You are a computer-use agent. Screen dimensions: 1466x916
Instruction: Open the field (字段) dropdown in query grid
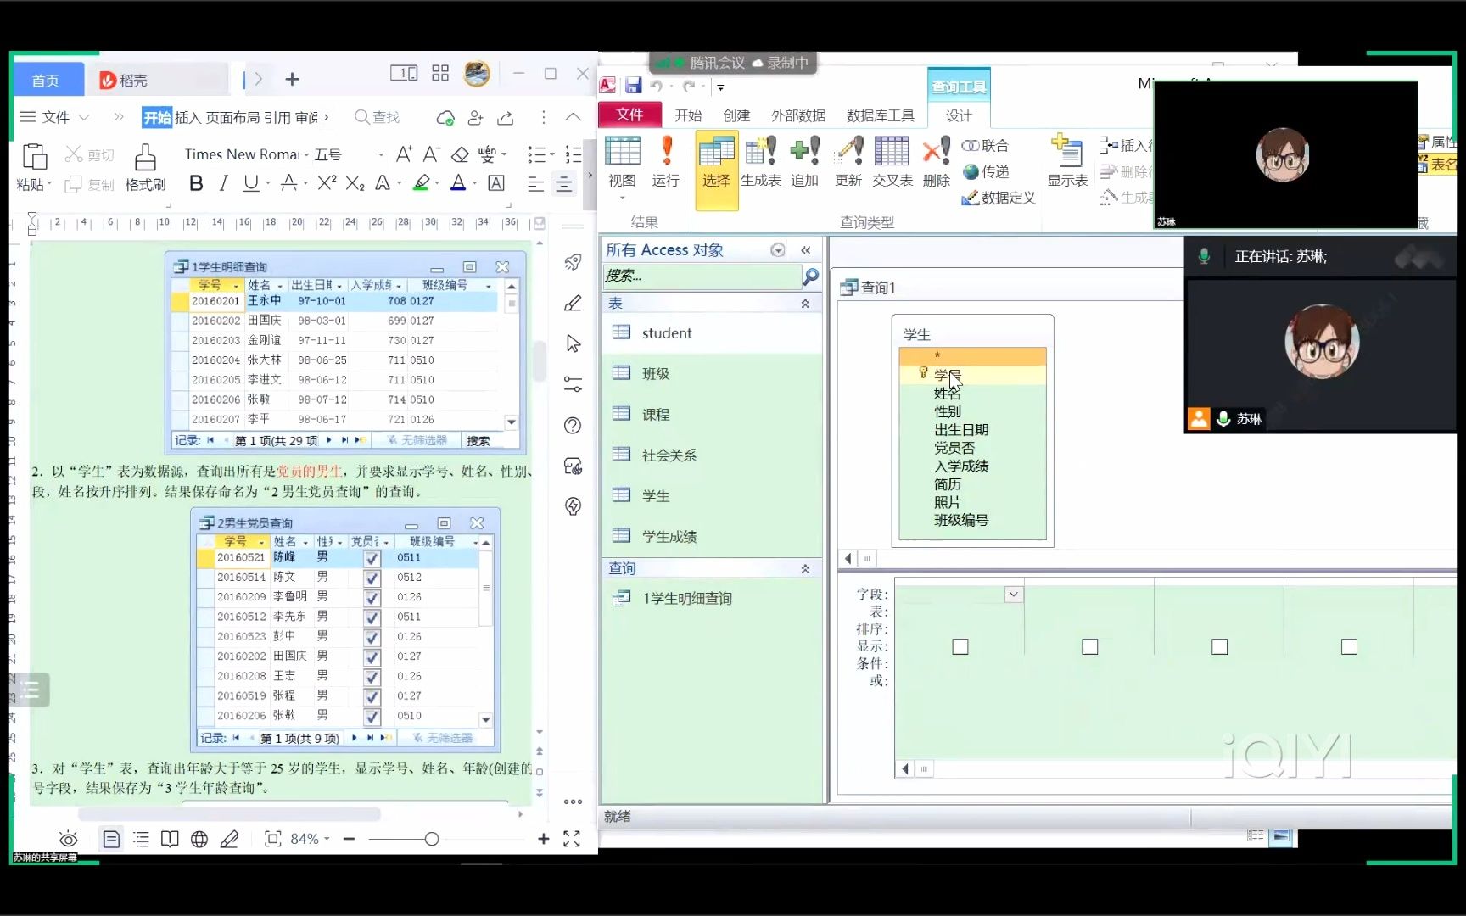tap(1013, 595)
